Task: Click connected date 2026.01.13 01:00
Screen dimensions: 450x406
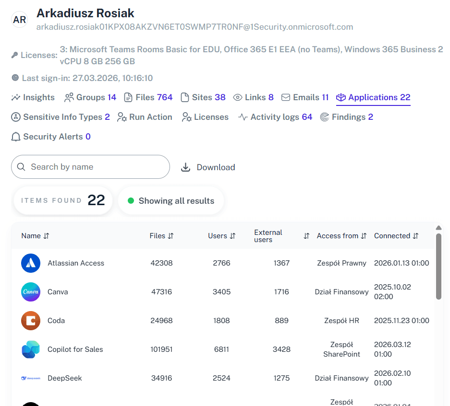Action: (401, 263)
